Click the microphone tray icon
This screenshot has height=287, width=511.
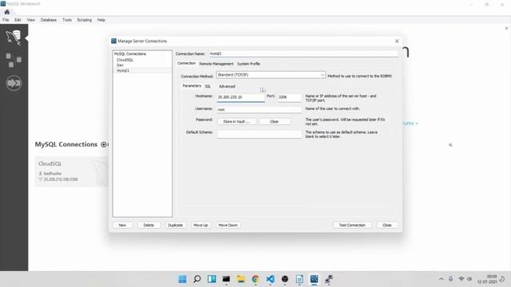[x=450, y=279]
